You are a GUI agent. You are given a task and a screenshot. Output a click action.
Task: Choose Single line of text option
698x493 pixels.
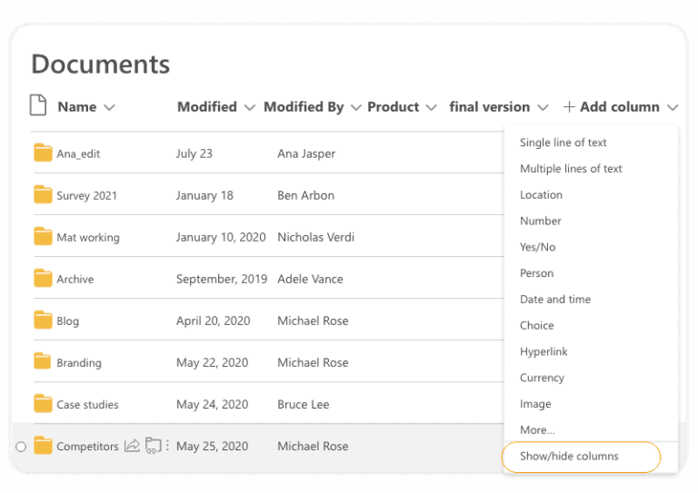[x=563, y=143]
